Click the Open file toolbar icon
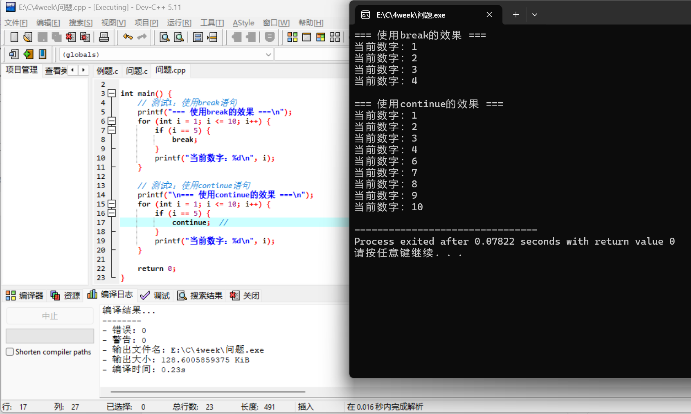Viewport: 691px width, 414px height. [28, 37]
